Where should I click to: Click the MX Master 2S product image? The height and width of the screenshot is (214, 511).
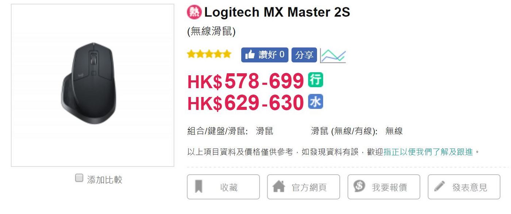pos(93,85)
